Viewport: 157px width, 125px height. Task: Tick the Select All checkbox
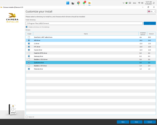tap(26, 117)
